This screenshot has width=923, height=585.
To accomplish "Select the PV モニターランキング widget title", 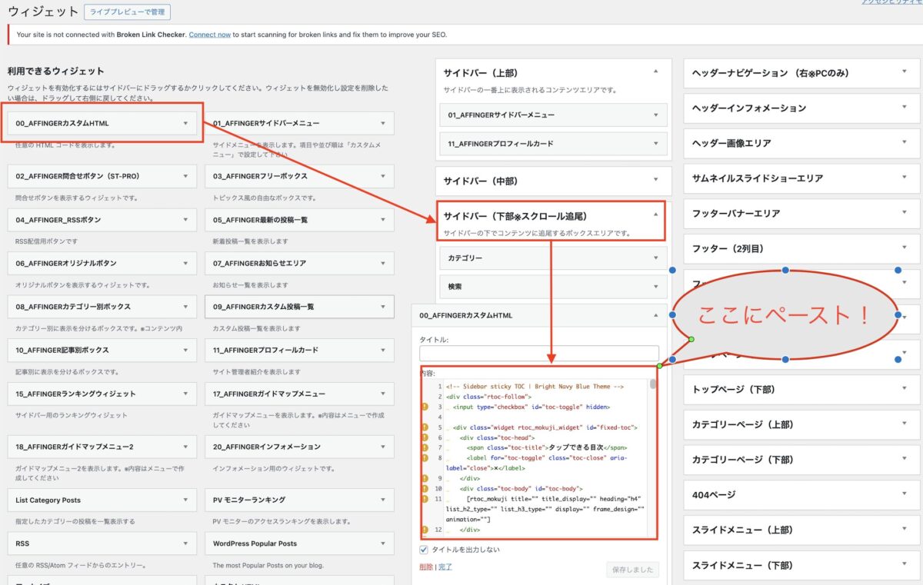I will [249, 500].
